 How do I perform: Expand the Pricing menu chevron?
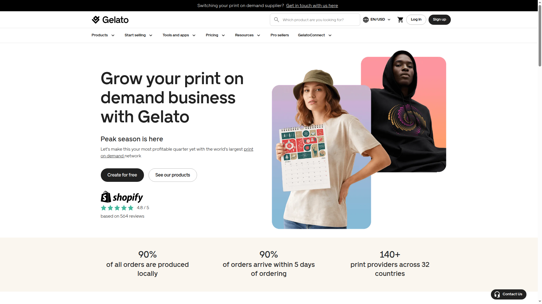[x=223, y=35]
